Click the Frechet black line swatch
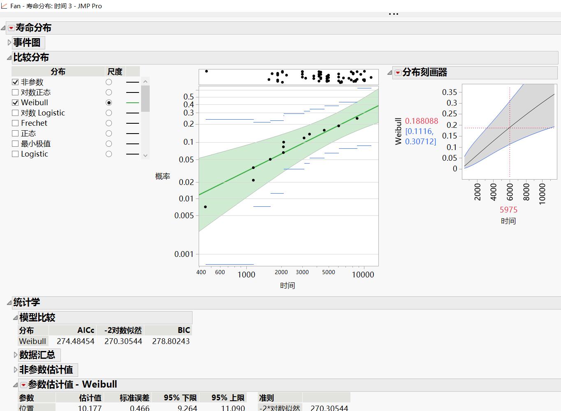Screen dimensions: 561x411 132,123
